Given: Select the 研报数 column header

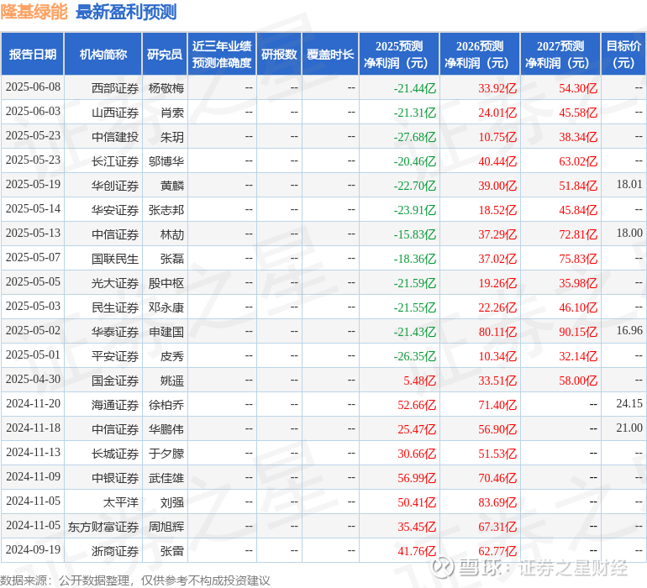Looking at the screenshot, I should tap(279, 54).
